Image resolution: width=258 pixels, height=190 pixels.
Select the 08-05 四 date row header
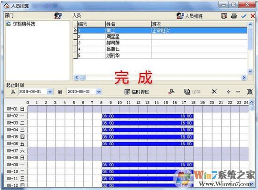point(15,137)
